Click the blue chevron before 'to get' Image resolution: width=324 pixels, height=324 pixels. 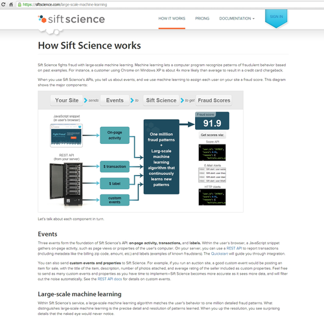tap(182, 100)
